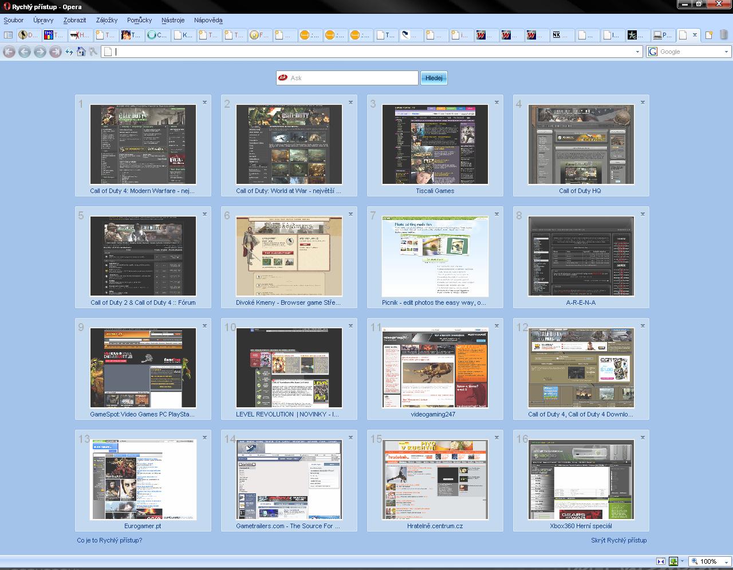Click the Wand password icon

tap(93, 52)
